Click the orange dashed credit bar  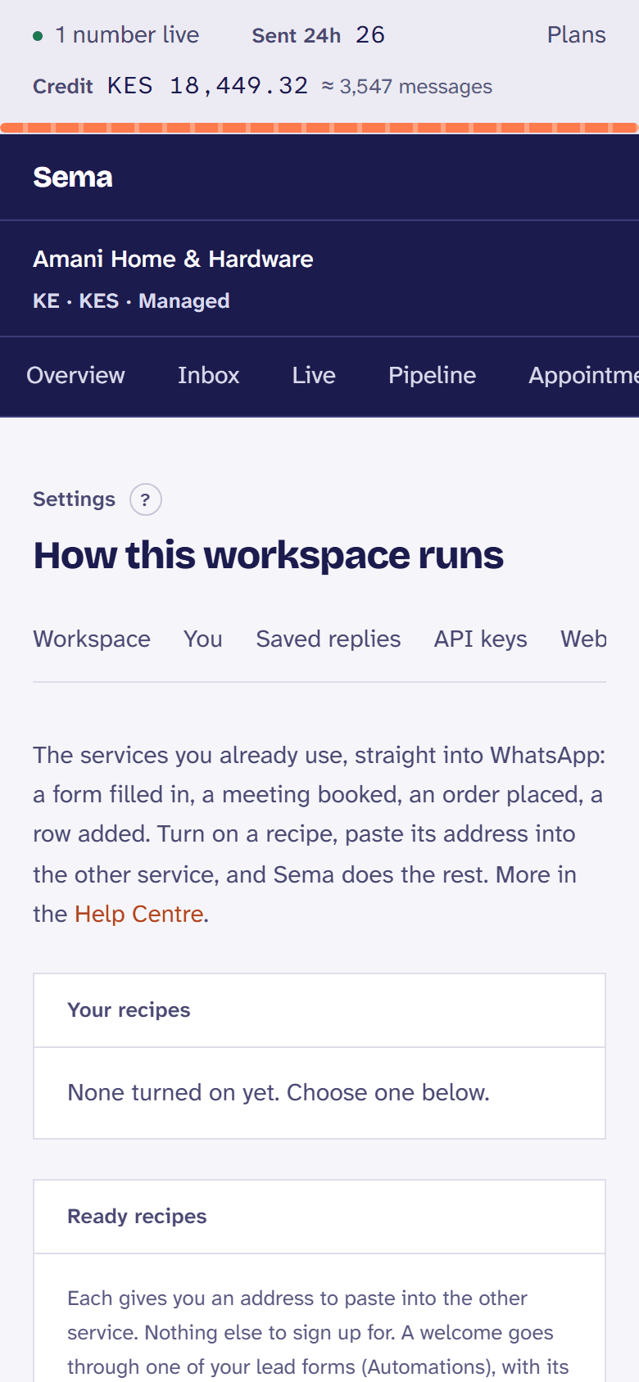(319, 128)
